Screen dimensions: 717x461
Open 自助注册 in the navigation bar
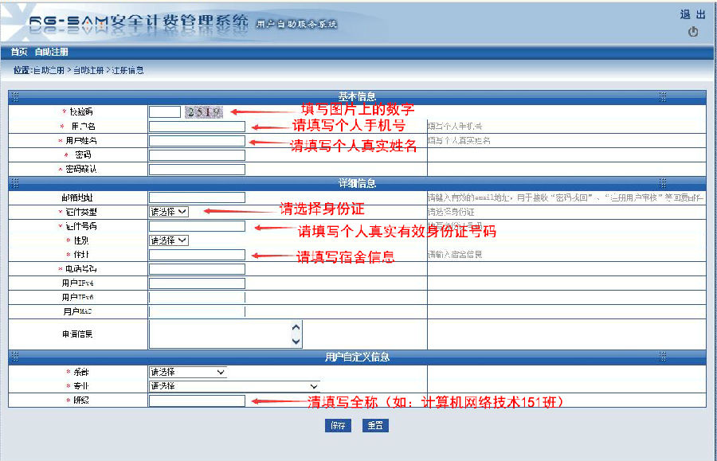51,52
